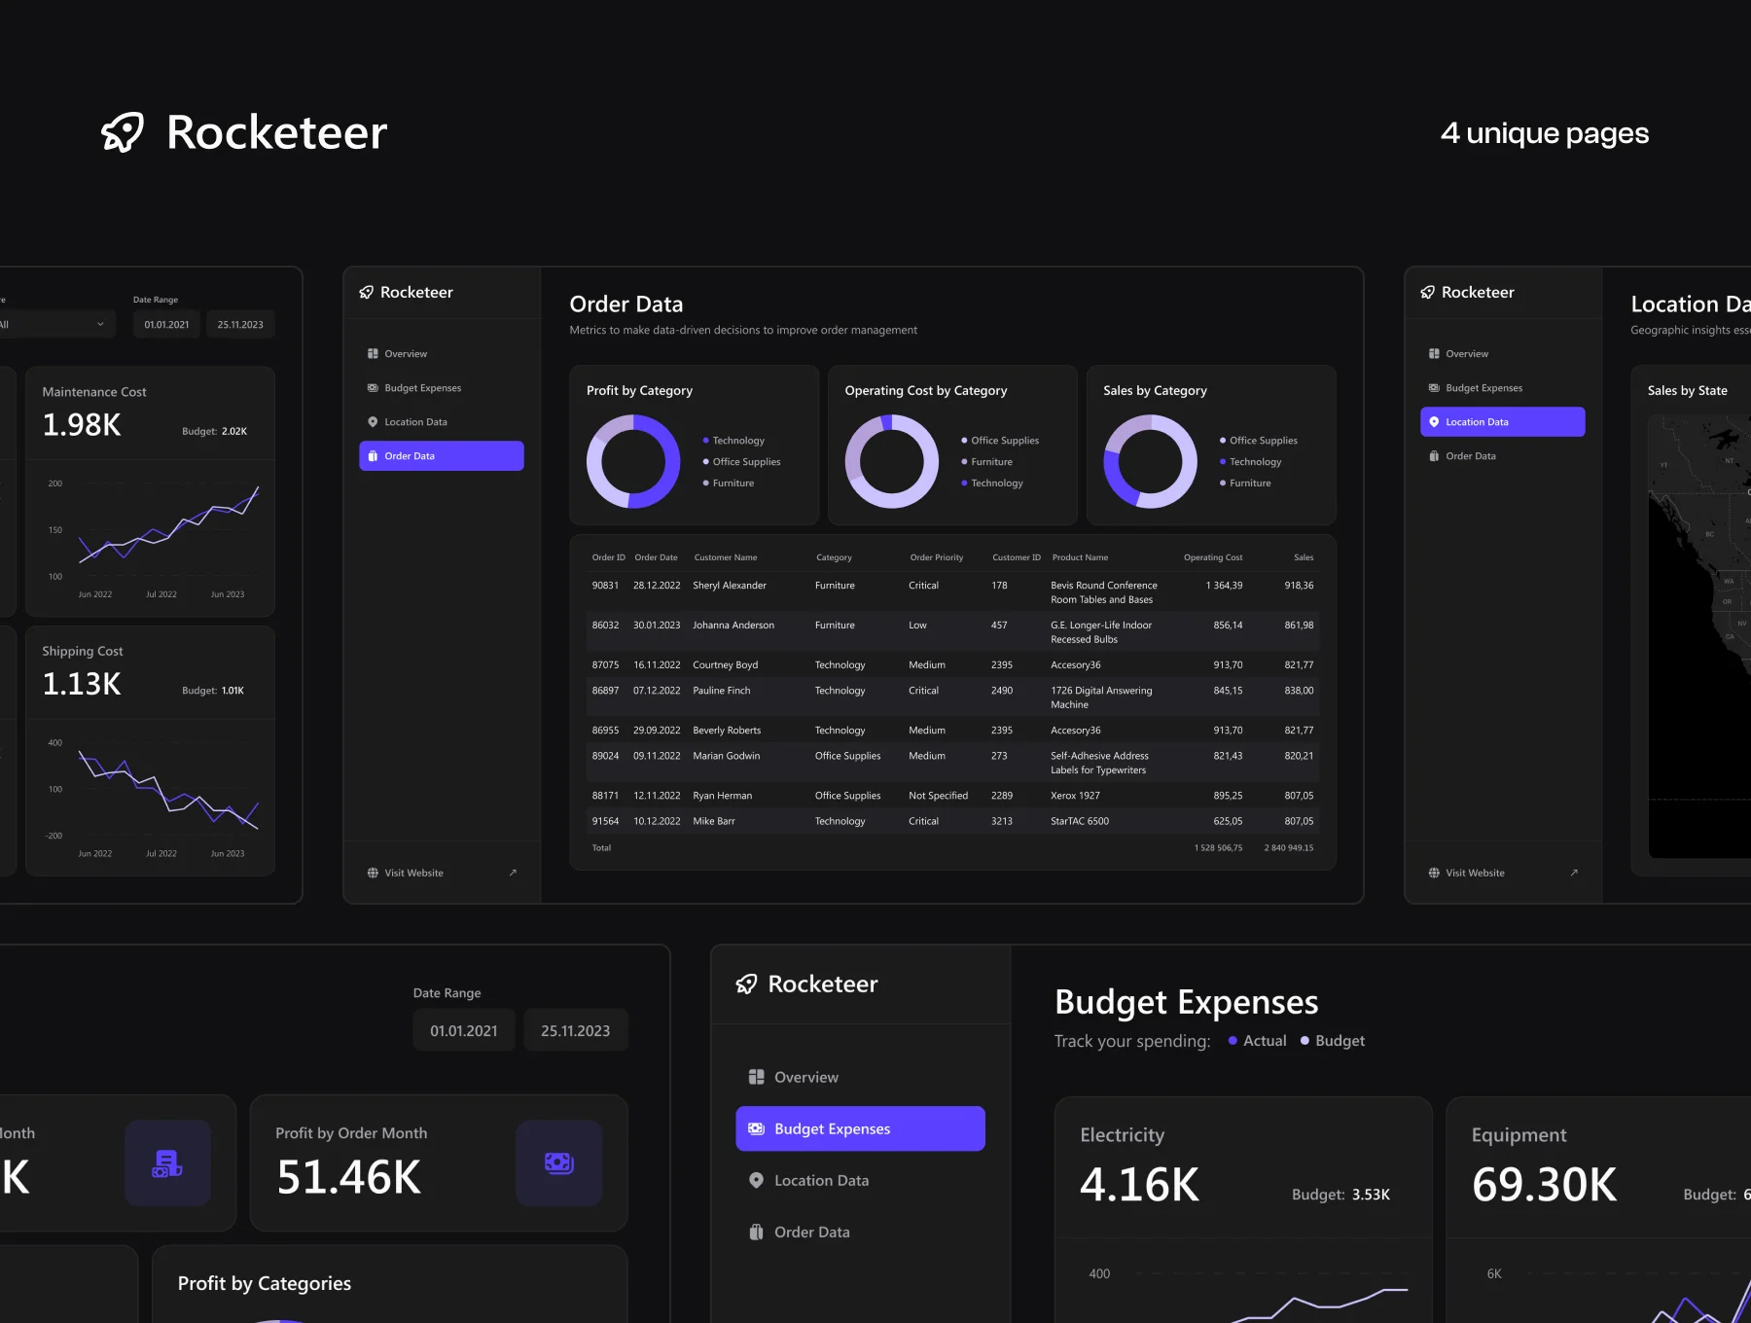The height and width of the screenshot is (1323, 1751).
Task: Click rocket logo in Location Data panel sidebar
Action: tap(1428, 293)
